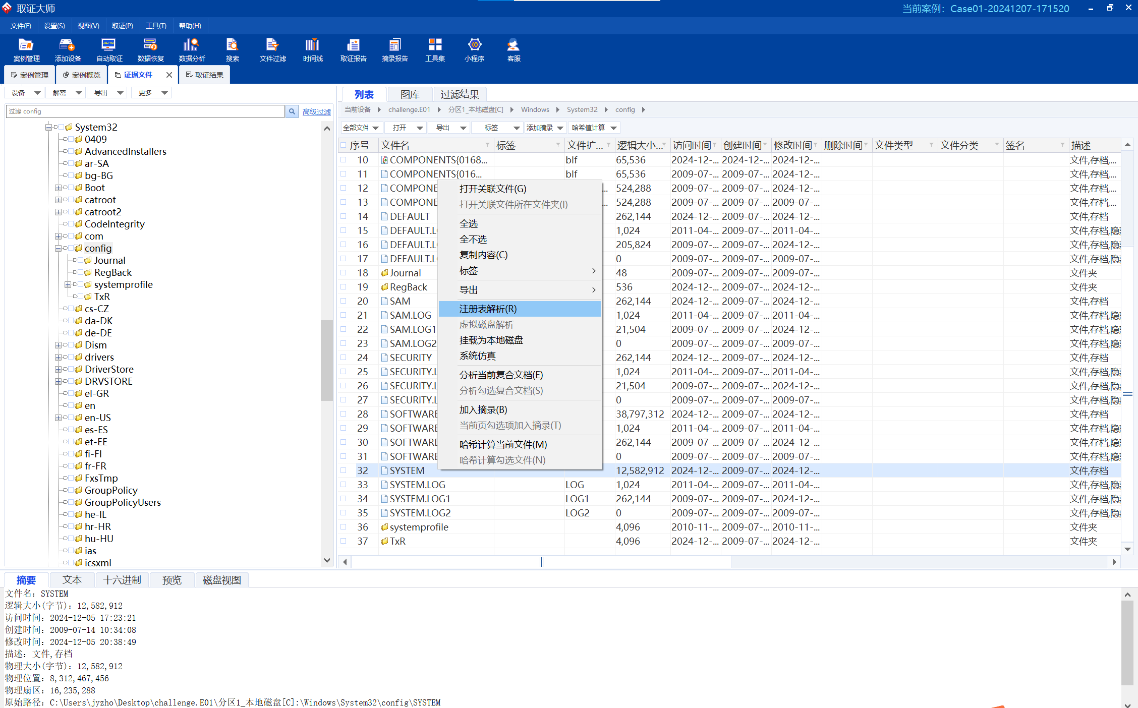This screenshot has width=1138, height=708.
Task: Click the challenge.E01 breadcrumb
Action: (x=409, y=110)
